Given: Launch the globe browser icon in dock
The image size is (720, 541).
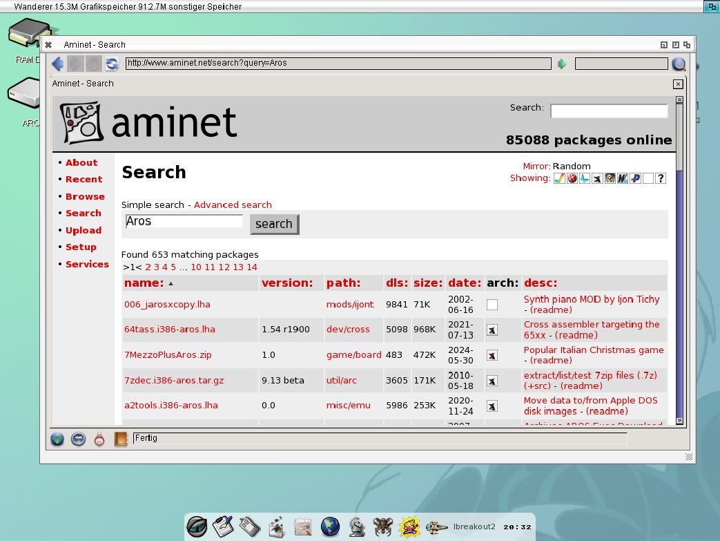Looking at the screenshot, I should pyautogui.click(x=331, y=526).
